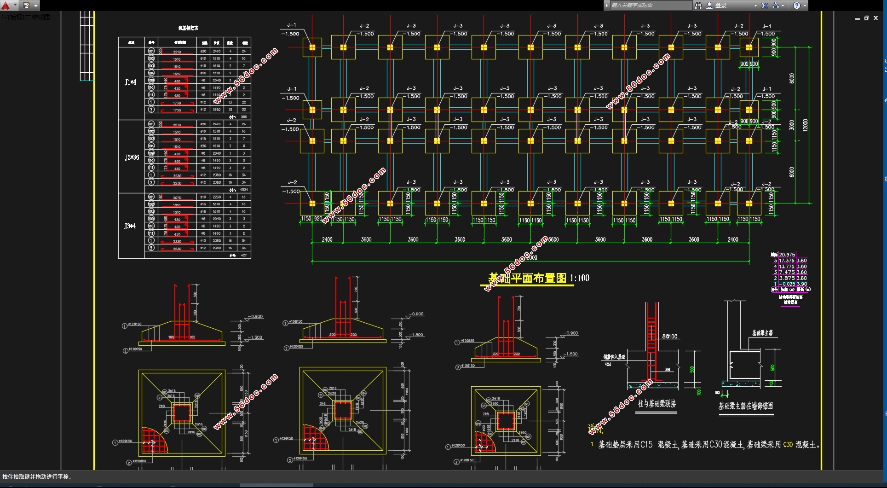Click the table title 柱基钢筋表

189,28
